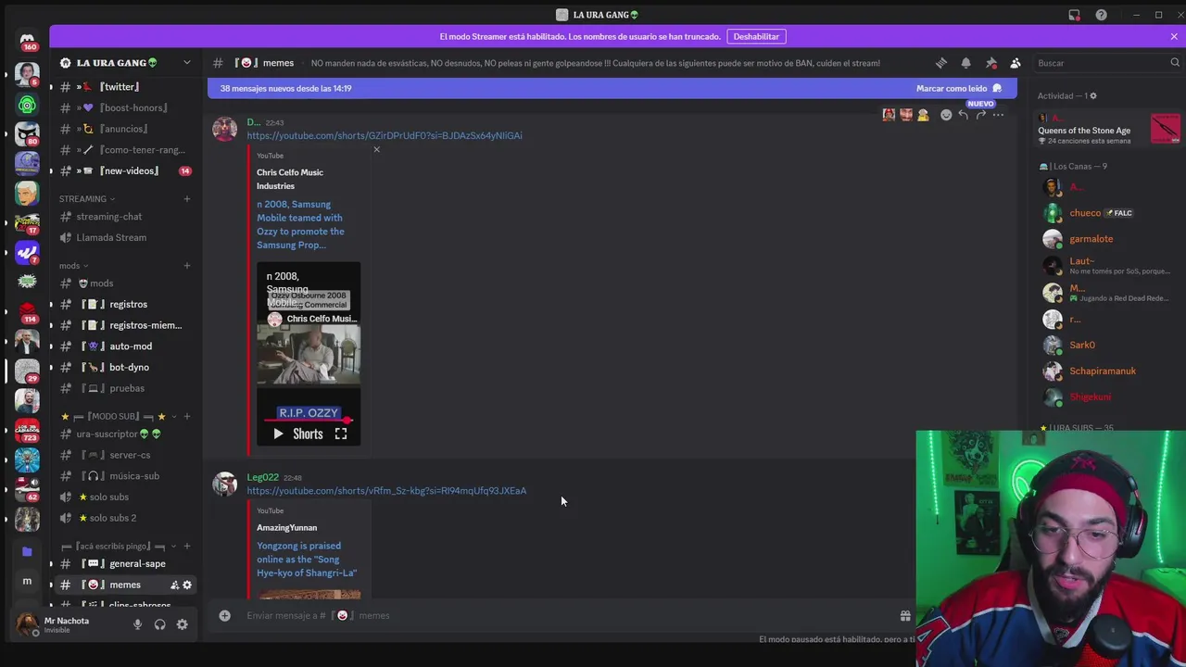Viewport: 1186px width, 667px height.
Task: Open gift icon in message box
Action: (905, 615)
